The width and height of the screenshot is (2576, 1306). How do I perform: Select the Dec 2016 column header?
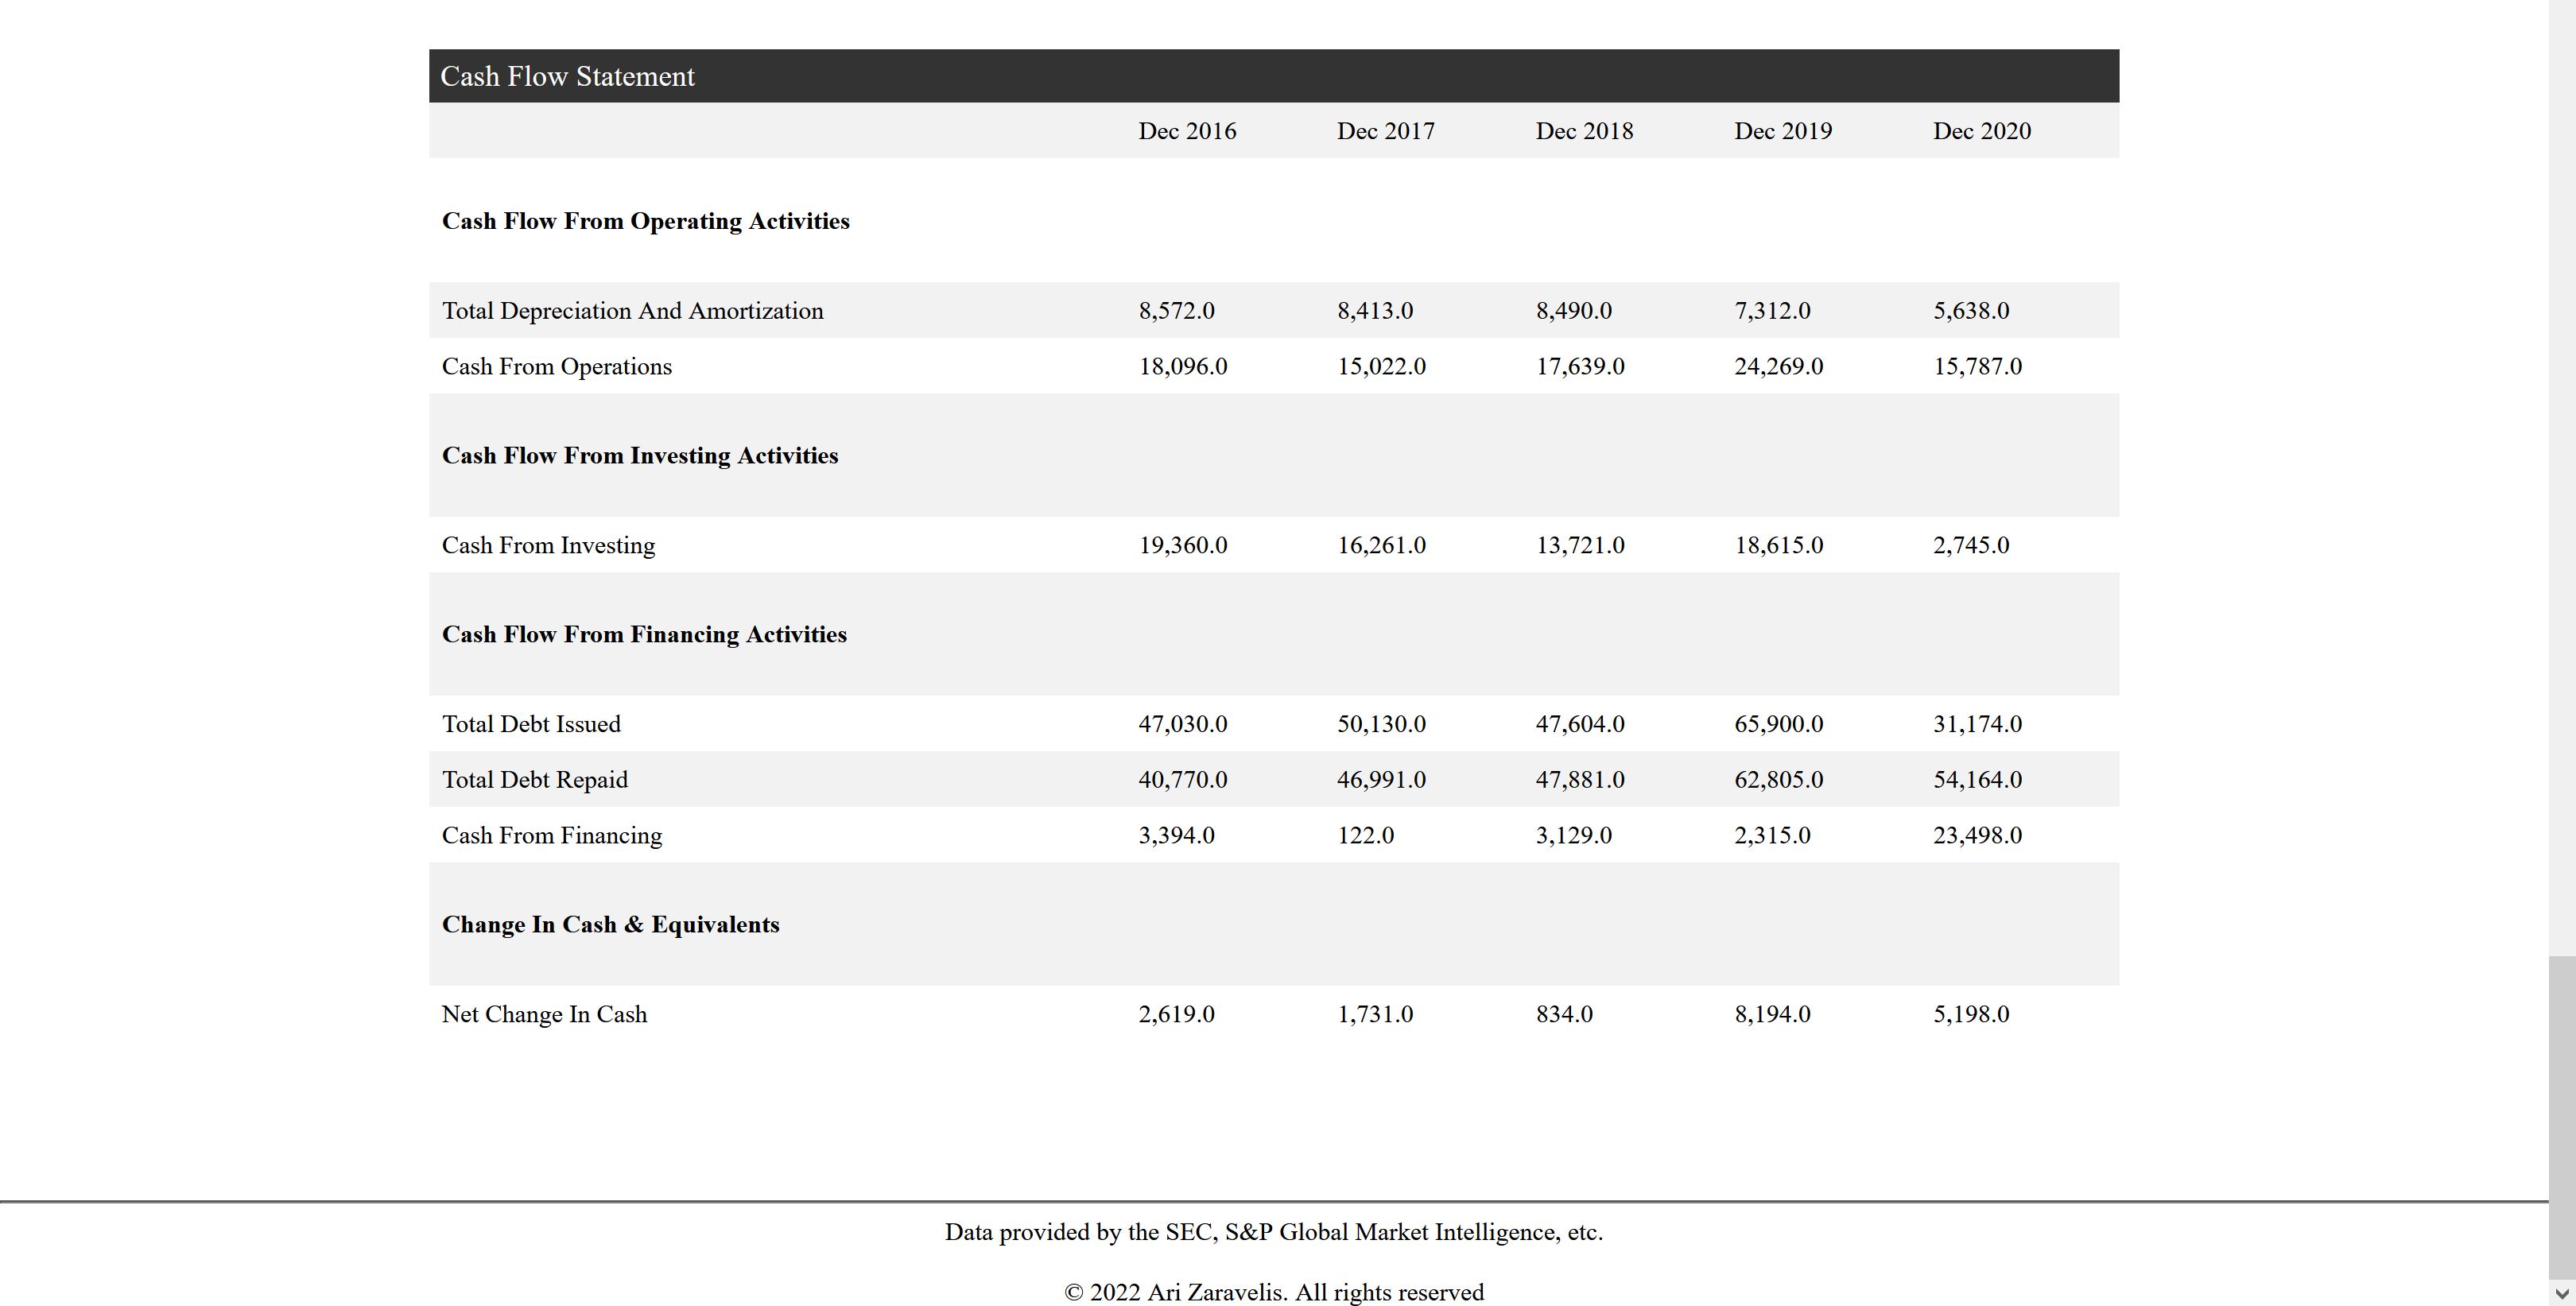pos(1187,131)
